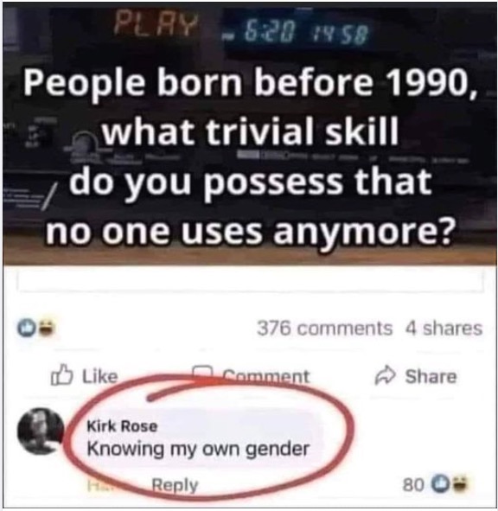
Task: Reply to Kirk Rose's comment
Action: point(175,484)
